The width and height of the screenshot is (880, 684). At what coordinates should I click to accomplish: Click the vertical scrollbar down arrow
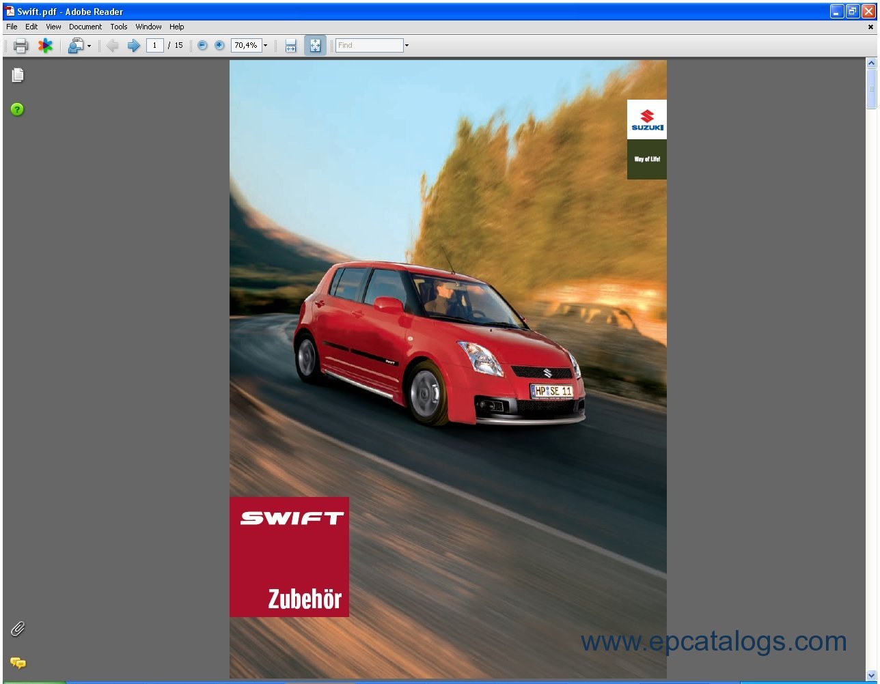[x=871, y=674]
